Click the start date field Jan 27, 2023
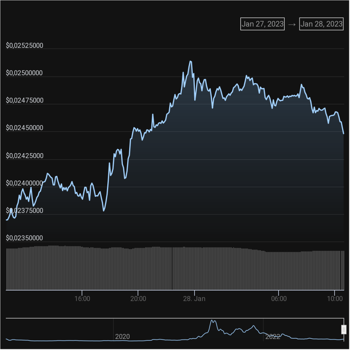The width and height of the screenshot is (350, 350). point(262,24)
